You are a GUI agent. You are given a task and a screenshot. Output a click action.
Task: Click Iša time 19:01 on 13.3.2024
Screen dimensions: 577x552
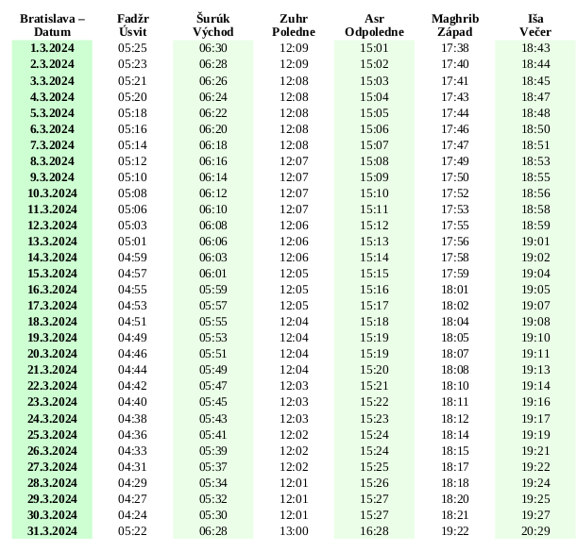coord(535,242)
